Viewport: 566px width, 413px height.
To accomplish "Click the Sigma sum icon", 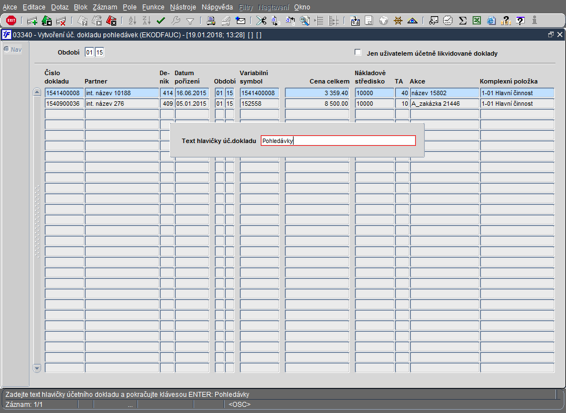I will pyautogui.click(x=463, y=21).
